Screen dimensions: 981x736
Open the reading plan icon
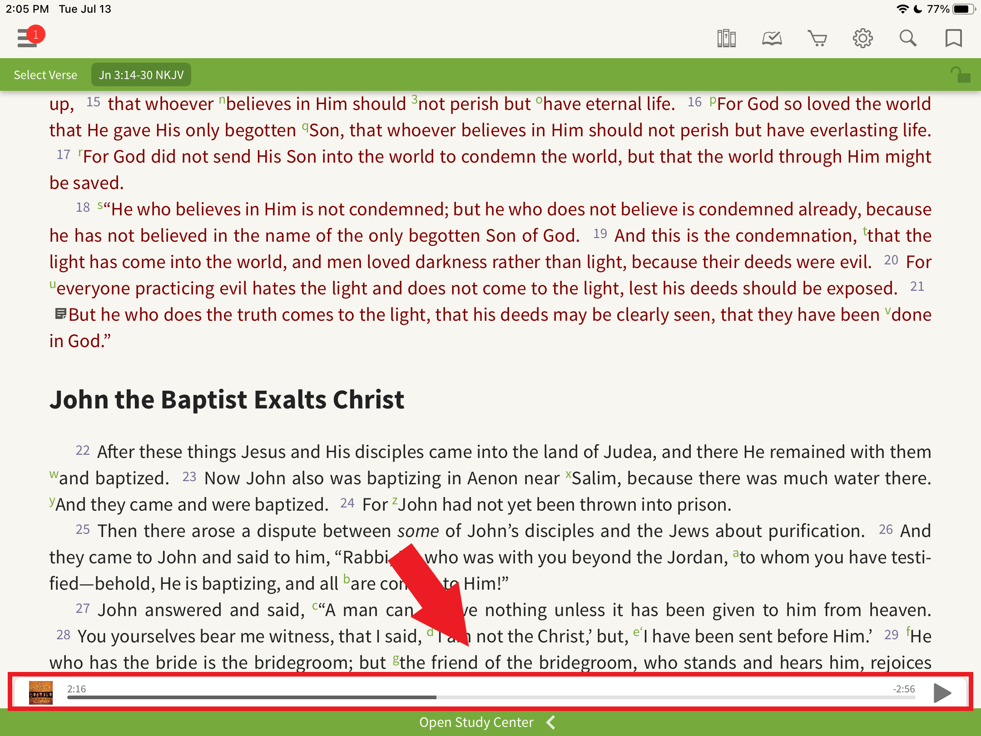[x=772, y=38]
